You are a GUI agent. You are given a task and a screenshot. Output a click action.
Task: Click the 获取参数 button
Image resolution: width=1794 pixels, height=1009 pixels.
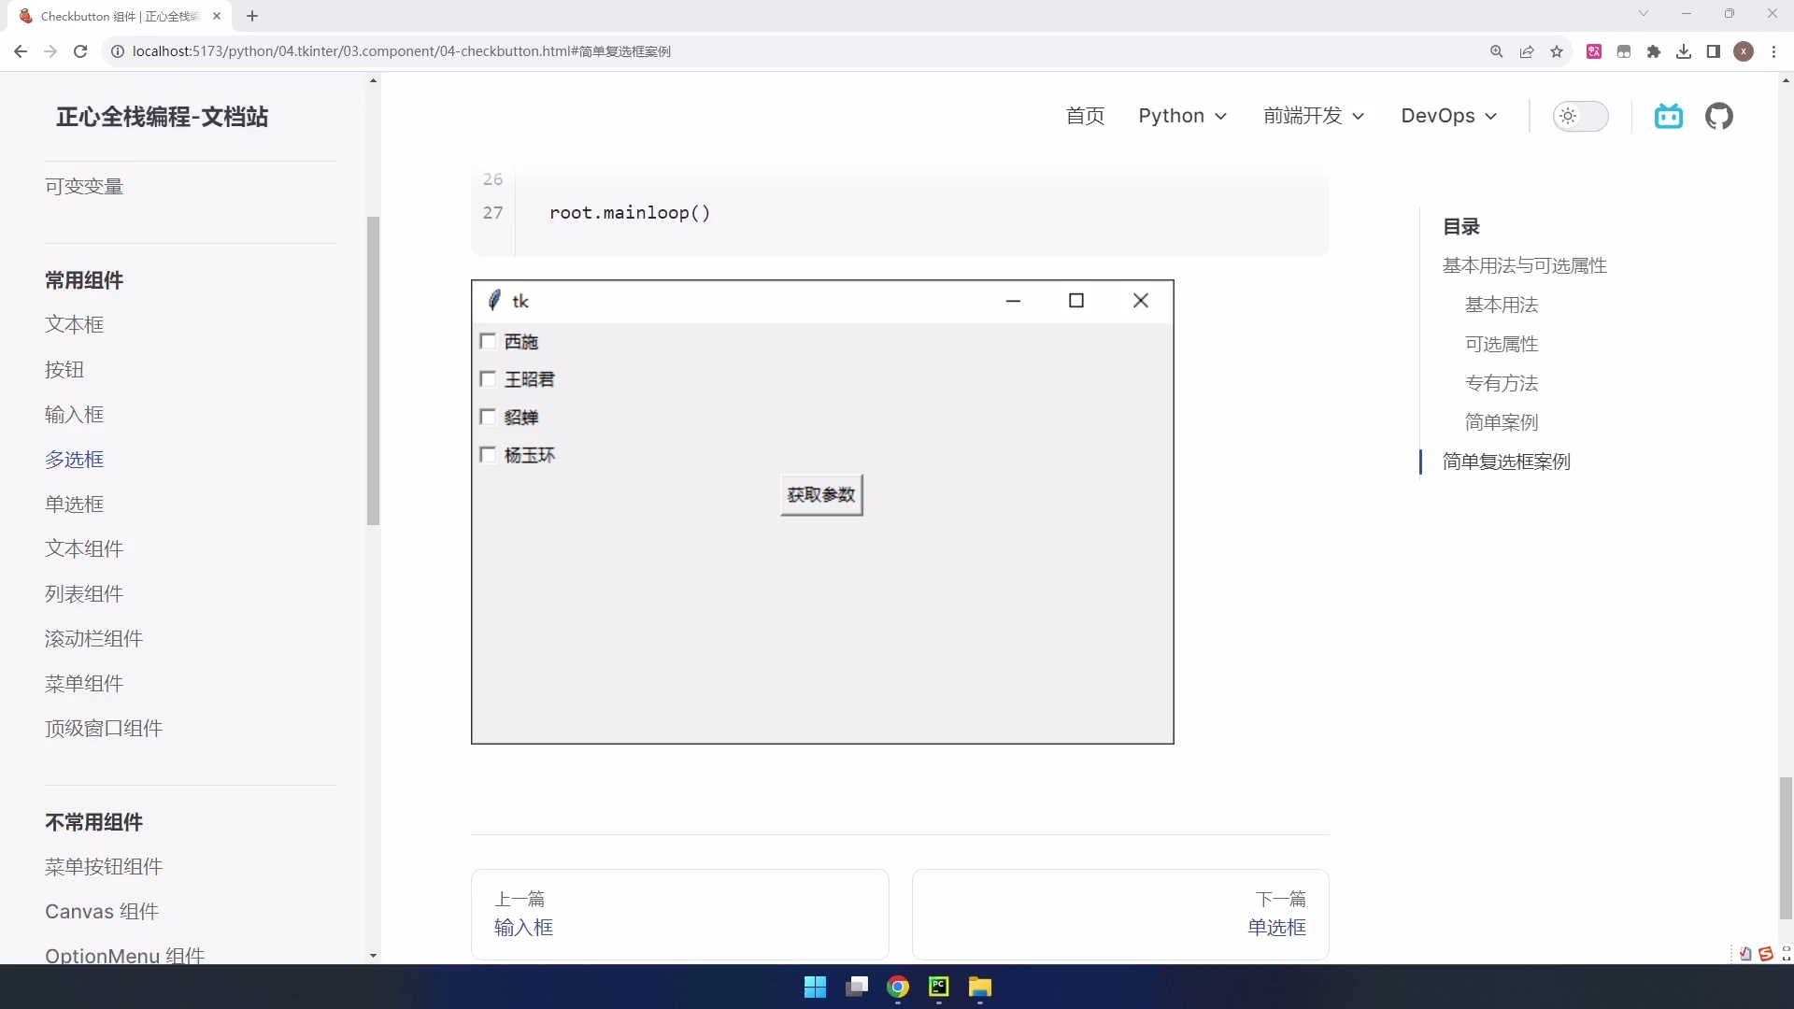pyautogui.click(x=821, y=494)
